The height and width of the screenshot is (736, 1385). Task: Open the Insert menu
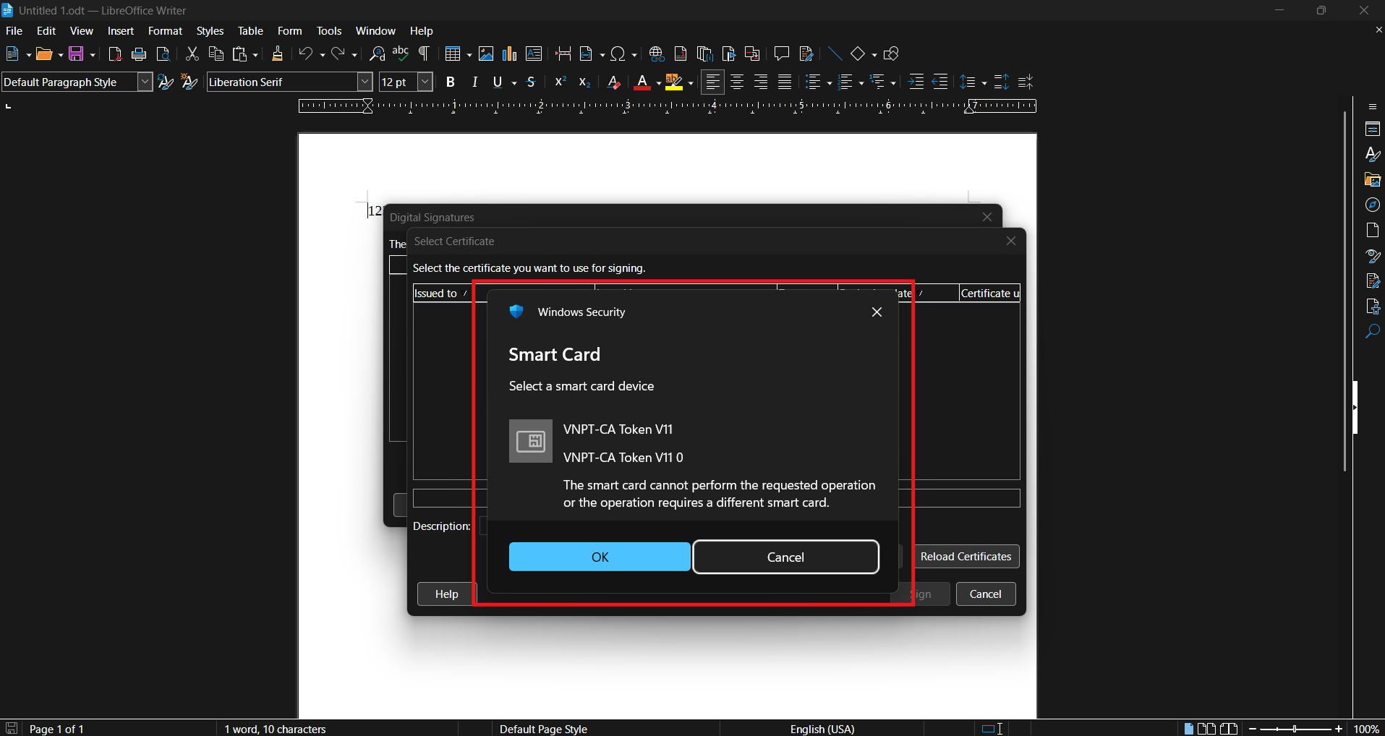[121, 31]
